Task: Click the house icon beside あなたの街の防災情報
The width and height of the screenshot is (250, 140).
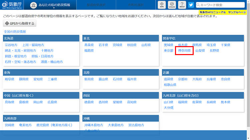Action: coord(34,5)
